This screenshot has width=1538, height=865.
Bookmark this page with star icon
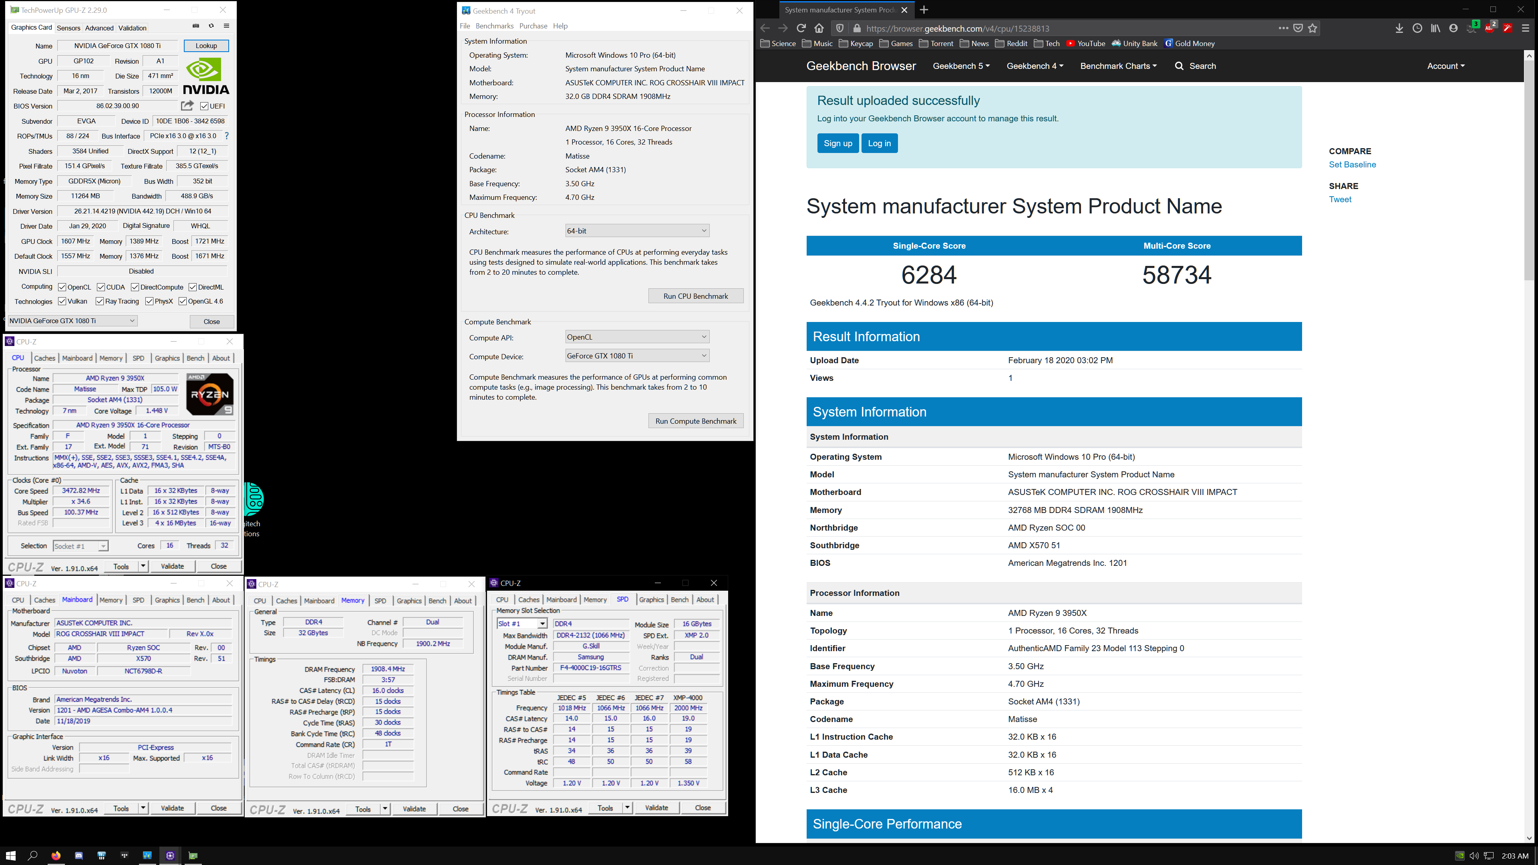[x=1313, y=28]
